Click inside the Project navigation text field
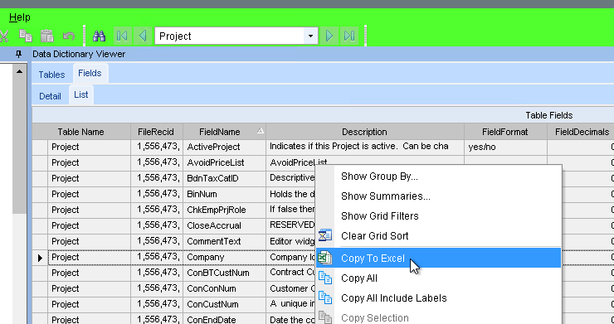The width and height of the screenshot is (614, 324). coord(230,36)
